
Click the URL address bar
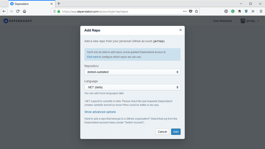119,12
